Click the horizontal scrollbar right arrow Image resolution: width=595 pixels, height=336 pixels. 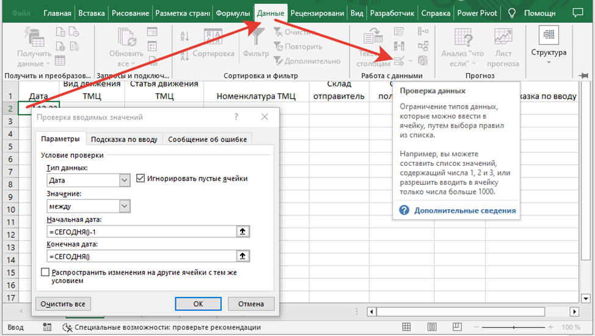574,312
